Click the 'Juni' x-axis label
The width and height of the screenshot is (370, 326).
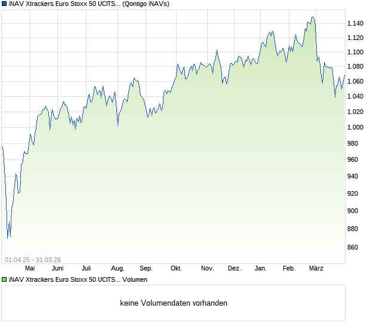click(57, 269)
